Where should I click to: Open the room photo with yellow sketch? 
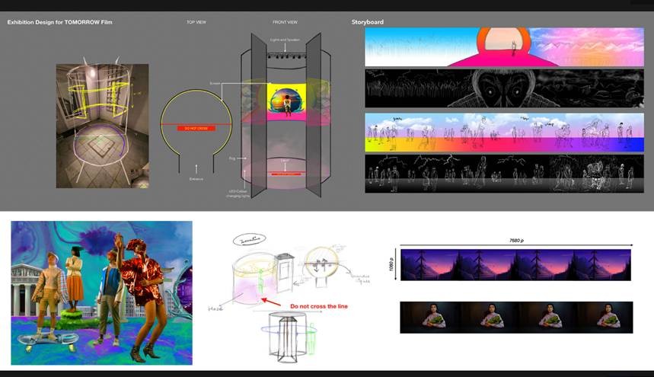tap(102, 126)
